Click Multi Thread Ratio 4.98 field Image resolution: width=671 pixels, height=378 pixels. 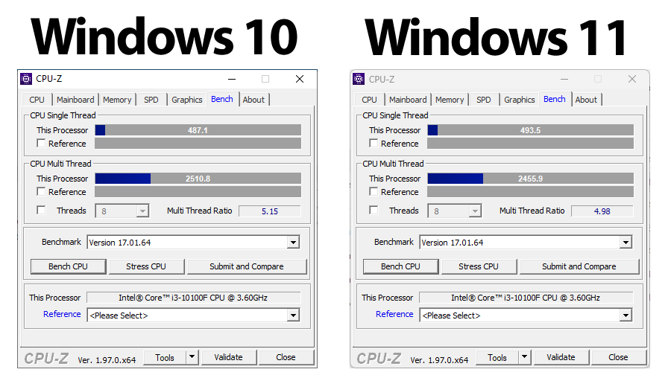(x=602, y=211)
